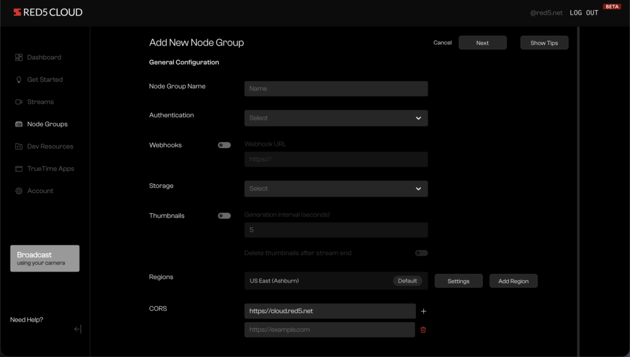
Task: Click the TrueTime Apps window icon
Action: 18,169
